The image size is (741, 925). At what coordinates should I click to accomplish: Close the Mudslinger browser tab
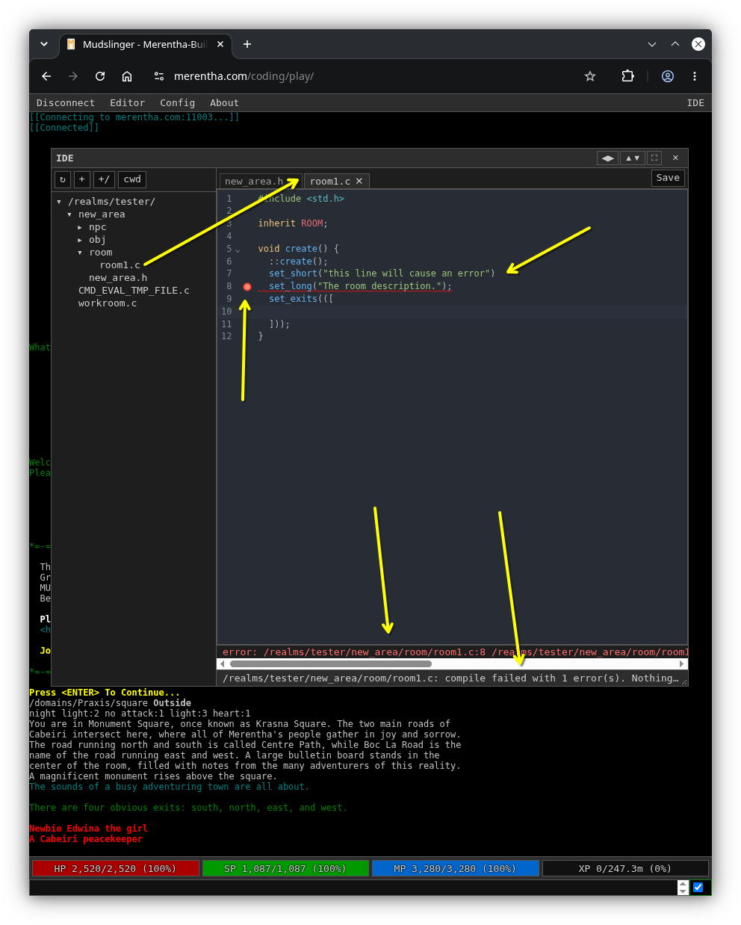(220, 45)
